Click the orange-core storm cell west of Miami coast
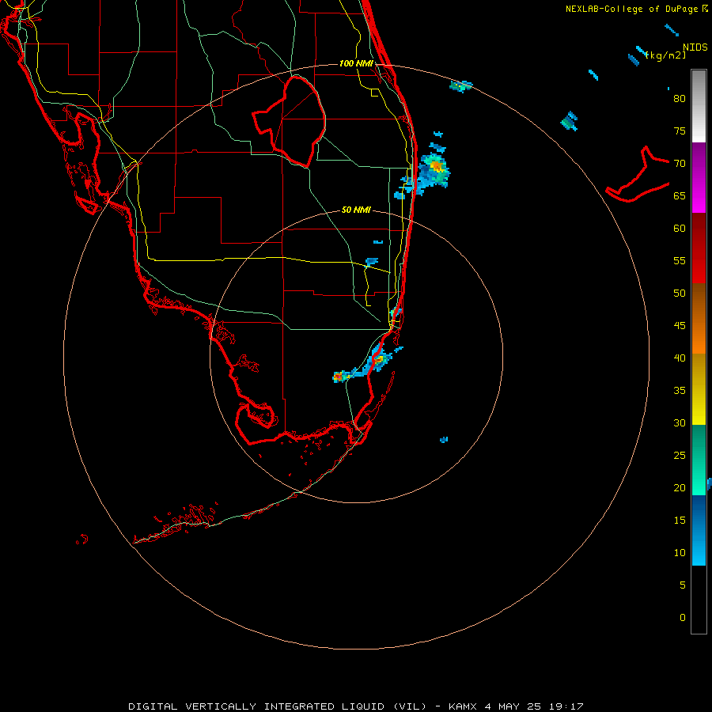Image resolution: width=712 pixels, height=712 pixels. click(339, 376)
